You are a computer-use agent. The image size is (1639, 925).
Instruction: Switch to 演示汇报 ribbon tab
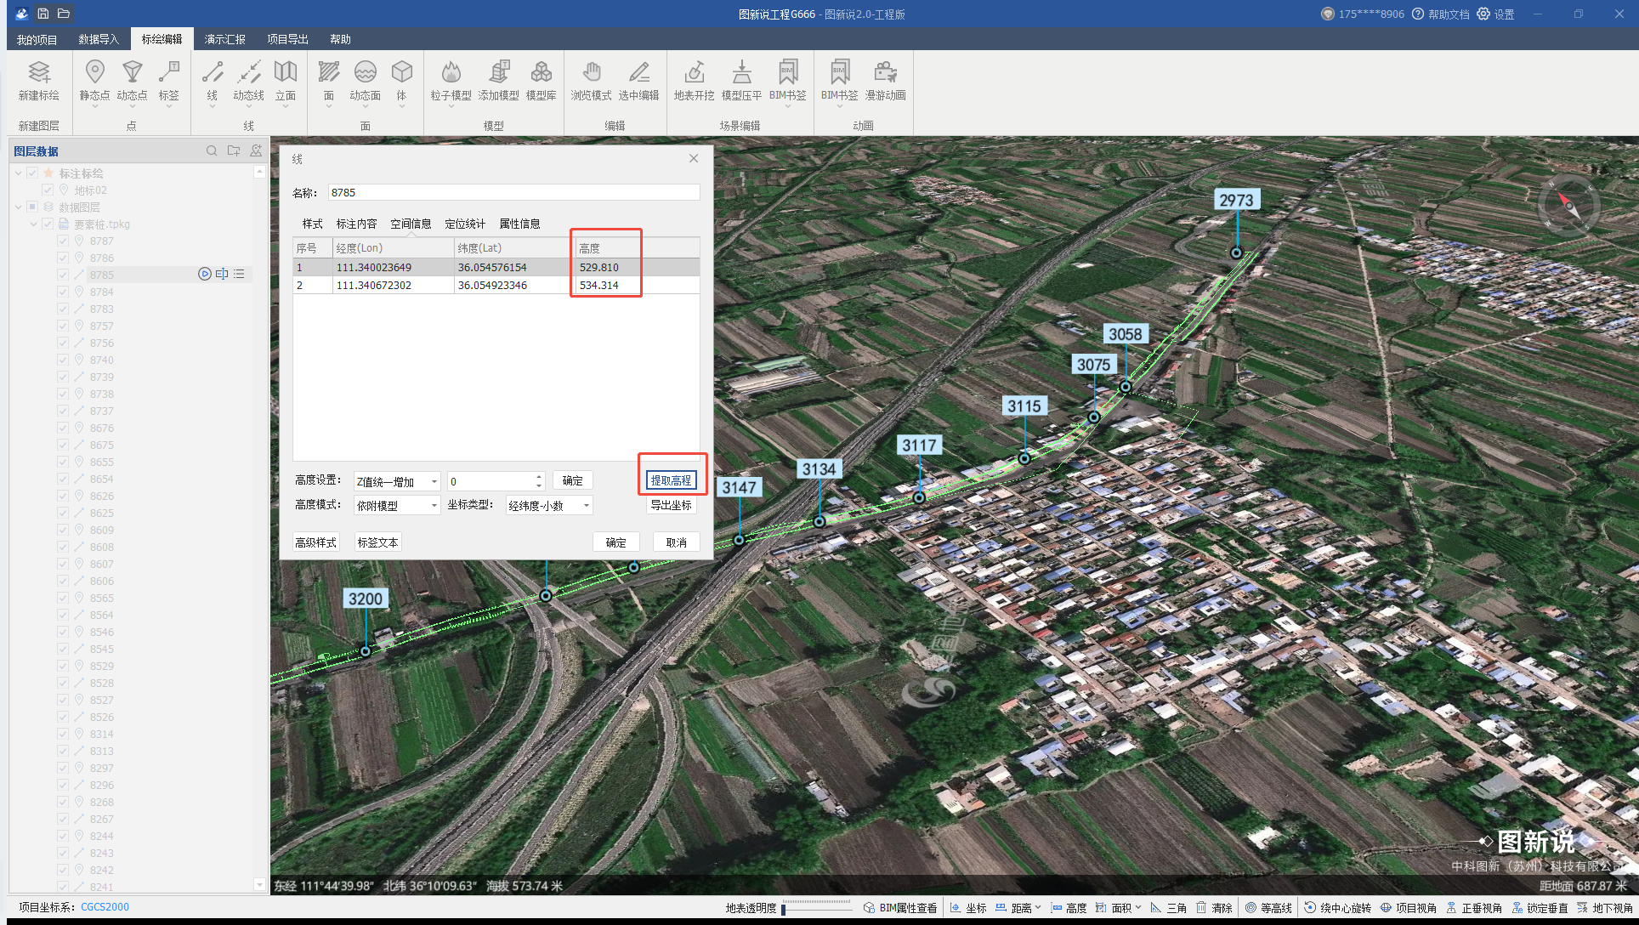224,39
